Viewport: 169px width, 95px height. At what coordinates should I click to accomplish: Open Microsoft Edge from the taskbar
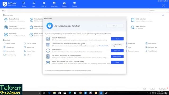tap(49, 93)
